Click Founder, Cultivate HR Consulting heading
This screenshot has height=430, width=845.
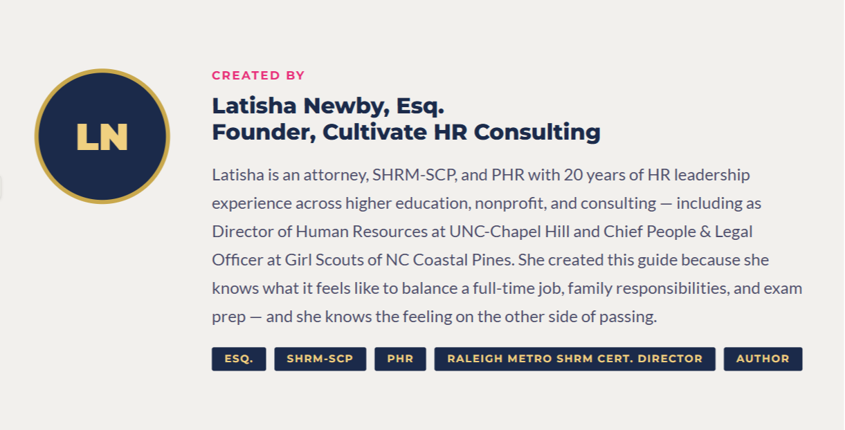pos(406,131)
